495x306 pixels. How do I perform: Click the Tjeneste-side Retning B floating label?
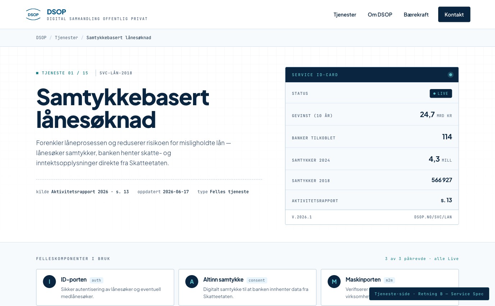coord(429,294)
